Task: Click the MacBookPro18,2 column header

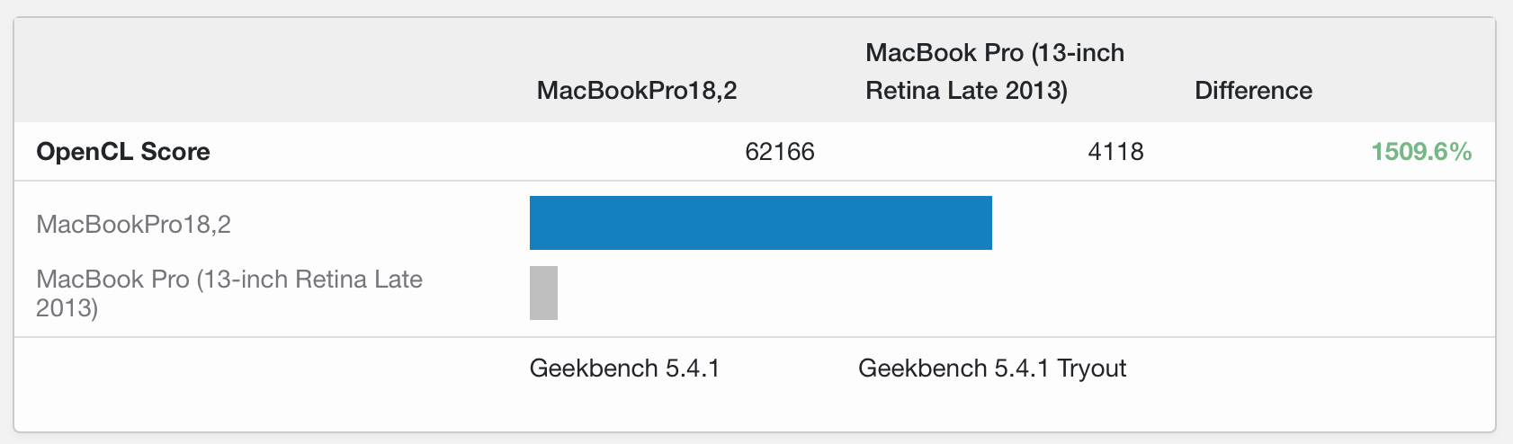Action: tap(636, 91)
